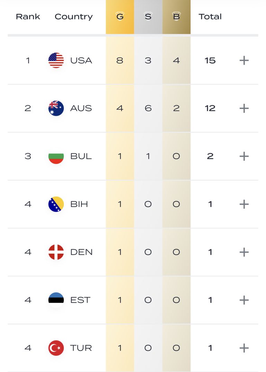The image size is (266, 372).
Task: Sort by the Total column header
Action: click(210, 17)
